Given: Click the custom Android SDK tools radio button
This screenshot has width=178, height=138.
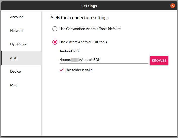Looking at the screenshot, I should point(55,42).
